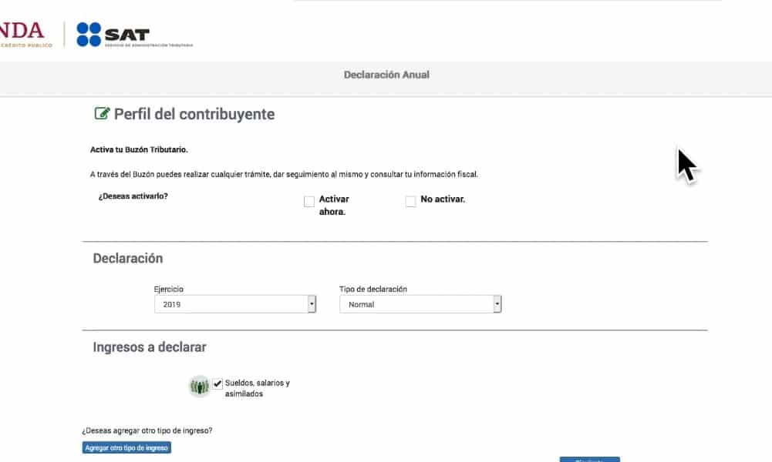Click the 'Activa tu Buzón Tributario.' text

tap(139, 149)
